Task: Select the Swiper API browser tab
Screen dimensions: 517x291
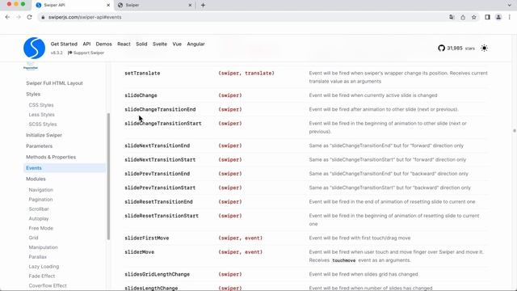Action: [x=74, y=5]
